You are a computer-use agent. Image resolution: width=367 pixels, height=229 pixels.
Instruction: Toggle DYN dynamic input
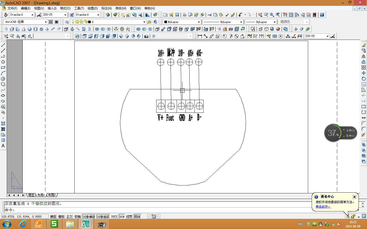click(122, 217)
